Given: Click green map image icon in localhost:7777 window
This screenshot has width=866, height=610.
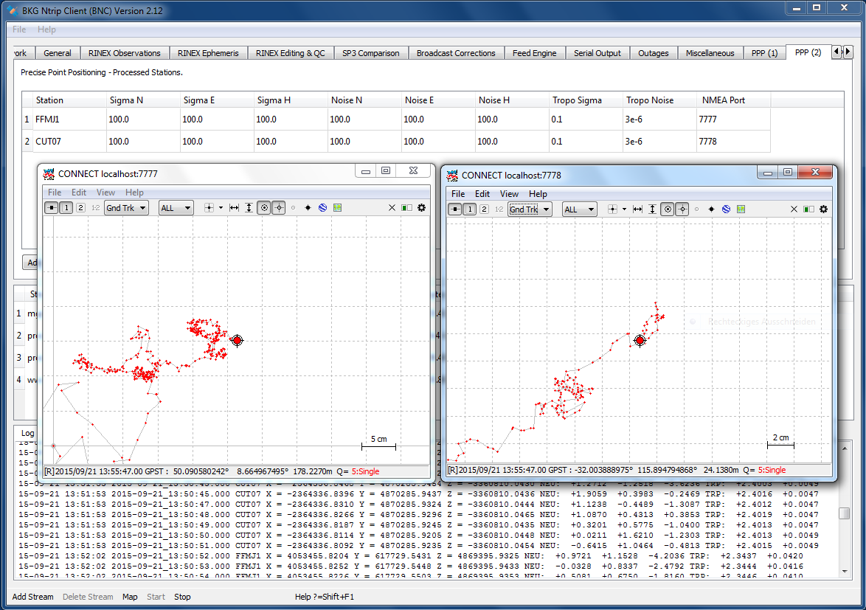Looking at the screenshot, I should 337,208.
